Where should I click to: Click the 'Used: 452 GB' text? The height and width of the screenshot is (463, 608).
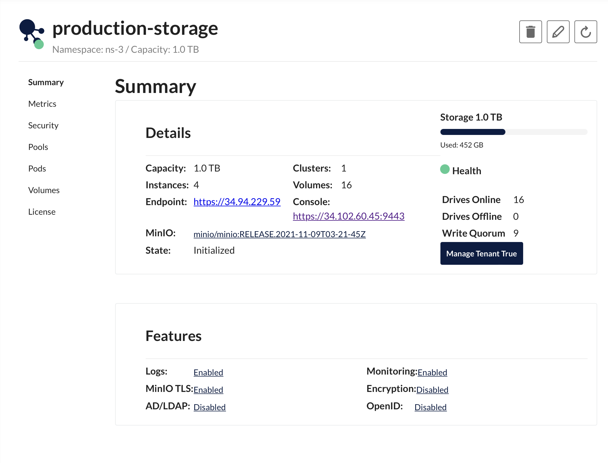click(462, 145)
